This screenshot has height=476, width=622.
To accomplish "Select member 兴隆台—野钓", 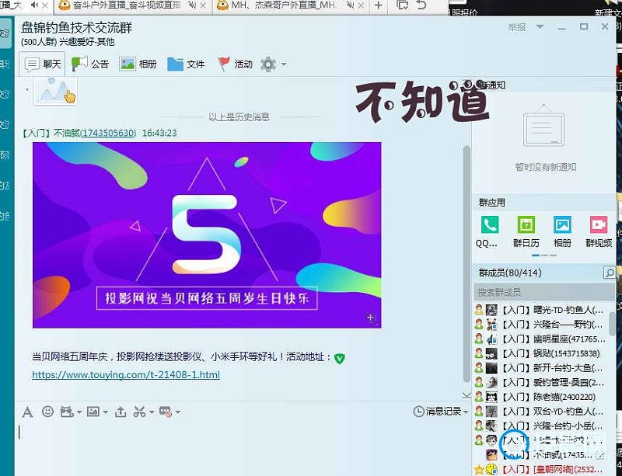I will (540, 325).
